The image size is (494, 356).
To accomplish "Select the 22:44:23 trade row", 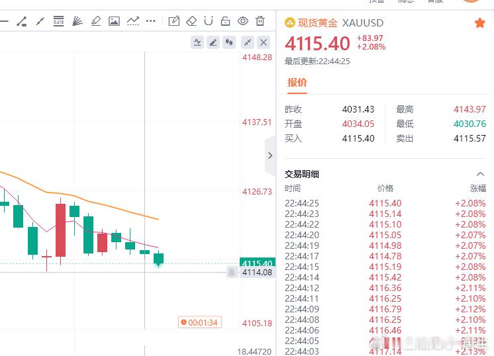I will click(x=385, y=214).
